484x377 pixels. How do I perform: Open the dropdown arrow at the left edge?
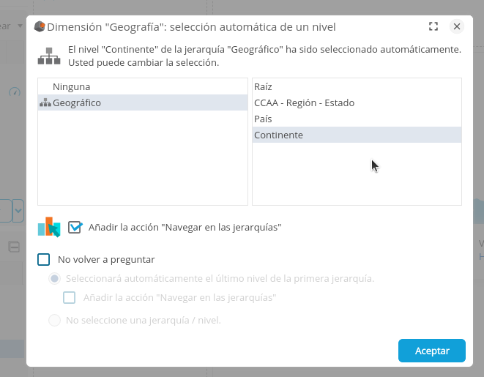18,211
